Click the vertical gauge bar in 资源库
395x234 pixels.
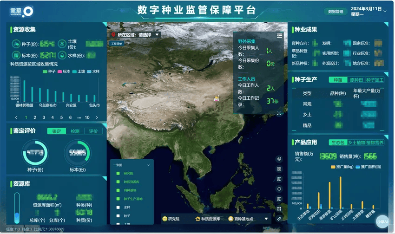[x=17, y=208]
